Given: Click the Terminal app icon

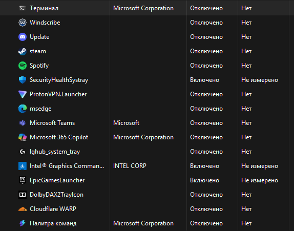Looking at the screenshot, I should click(23, 8).
